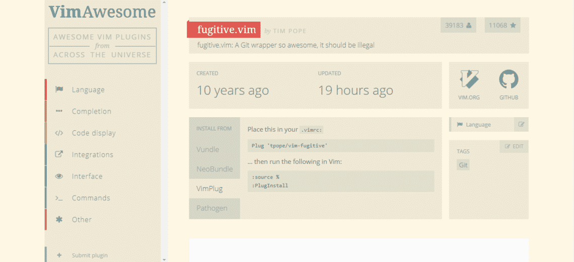Screen dimensions: 574x262
Task: Click the EDIT tags button
Action: (x=514, y=146)
